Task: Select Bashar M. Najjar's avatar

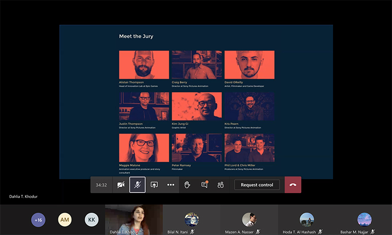Action: (x=365, y=219)
